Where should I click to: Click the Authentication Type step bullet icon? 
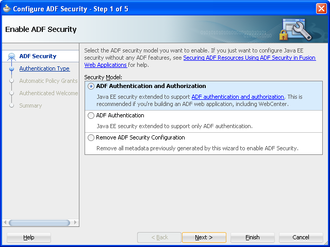coord(11,68)
